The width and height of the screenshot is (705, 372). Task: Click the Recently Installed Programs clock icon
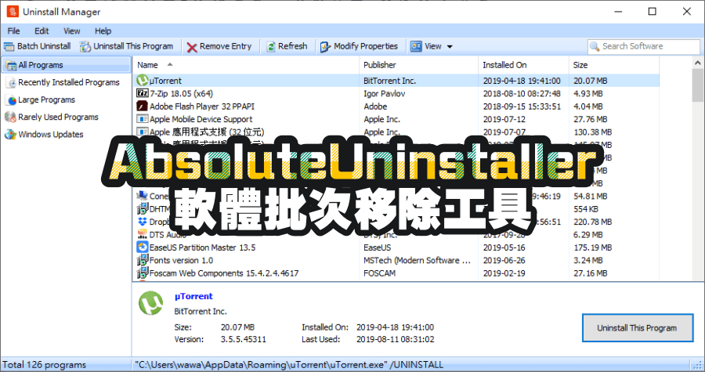coord(11,83)
